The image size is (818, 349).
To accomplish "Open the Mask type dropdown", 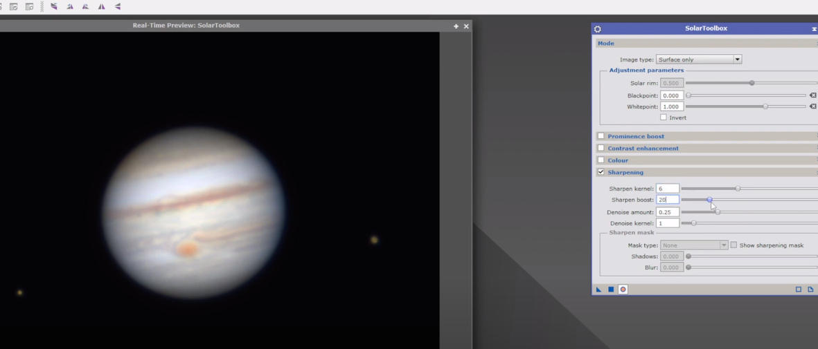I will (x=694, y=245).
